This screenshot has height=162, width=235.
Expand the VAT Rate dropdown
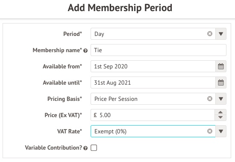point(221,131)
